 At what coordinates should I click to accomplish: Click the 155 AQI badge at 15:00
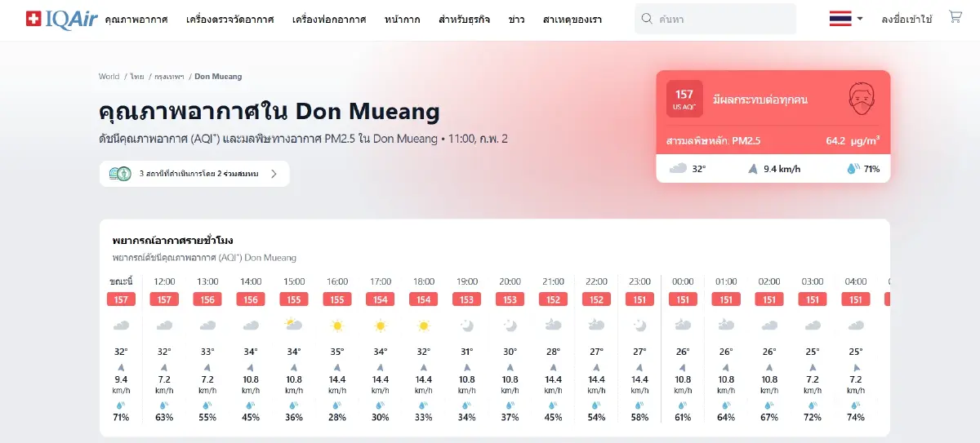click(x=293, y=299)
